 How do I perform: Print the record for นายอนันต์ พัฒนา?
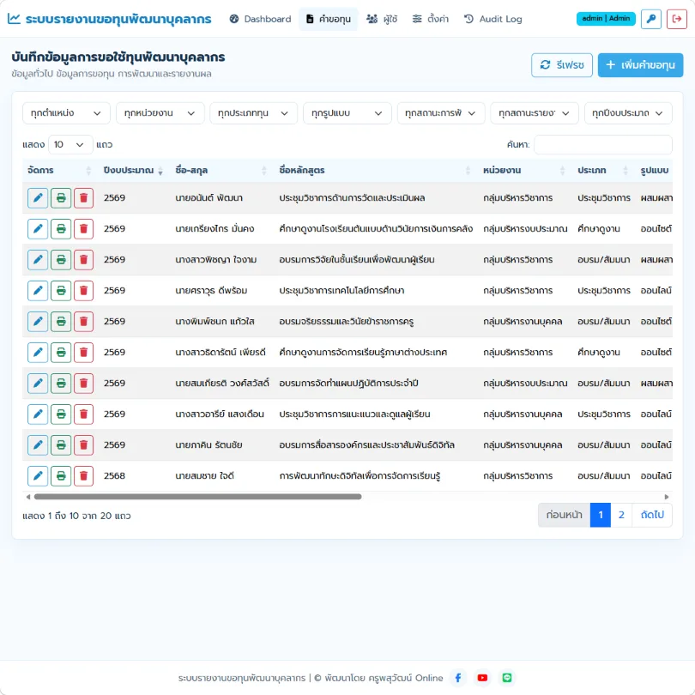(x=61, y=197)
